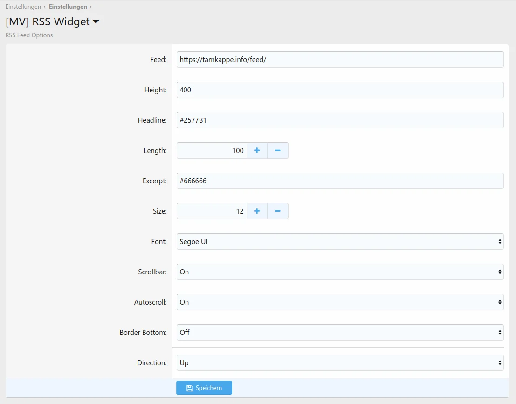Image resolution: width=516 pixels, height=404 pixels.
Task: Click the Speichern save button
Action: [204, 388]
